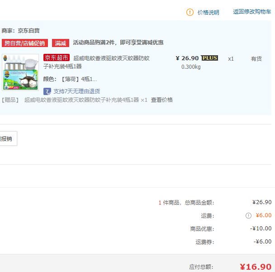
Task: Click the 跨自营/店铺促销 red tag
Action: point(25,43)
